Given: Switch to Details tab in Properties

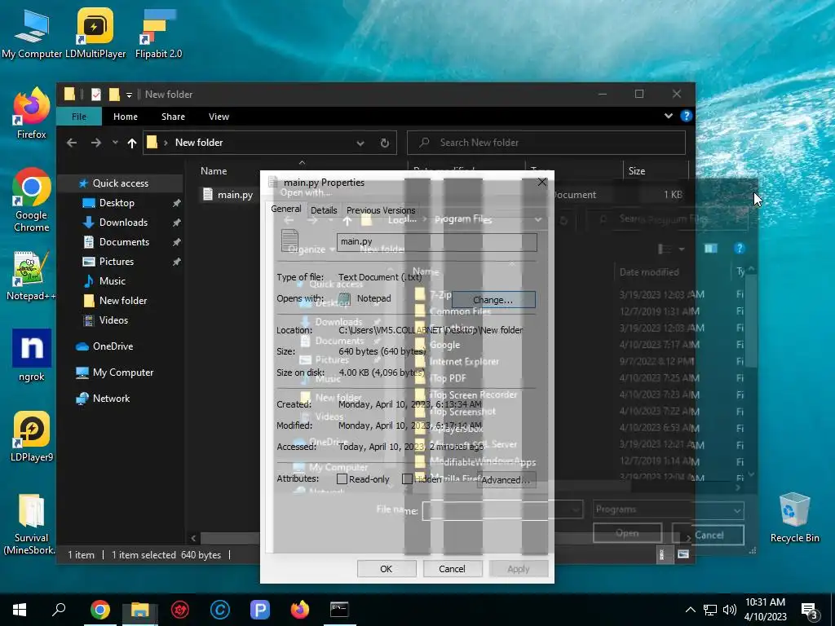Looking at the screenshot, I should tap(324, 210).
